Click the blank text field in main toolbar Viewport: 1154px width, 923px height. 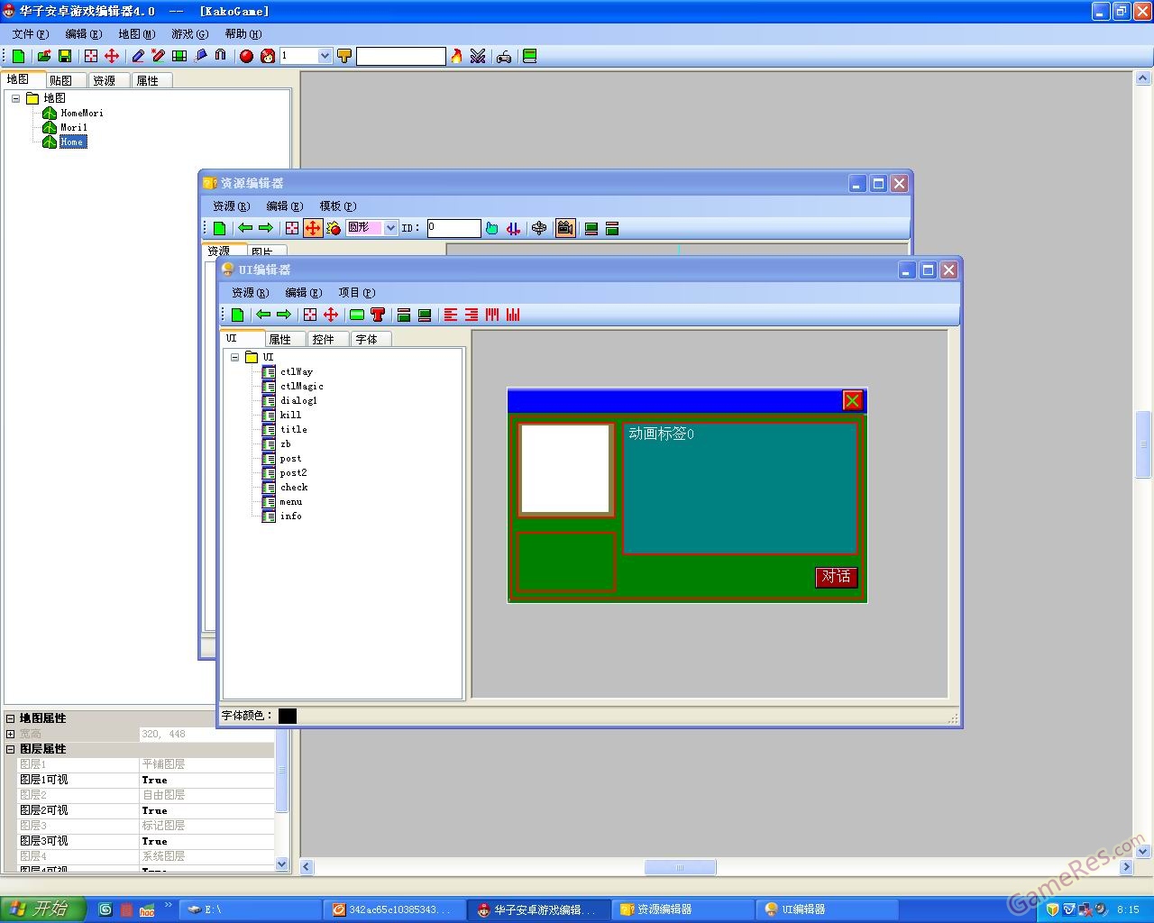tap(401, 56)
